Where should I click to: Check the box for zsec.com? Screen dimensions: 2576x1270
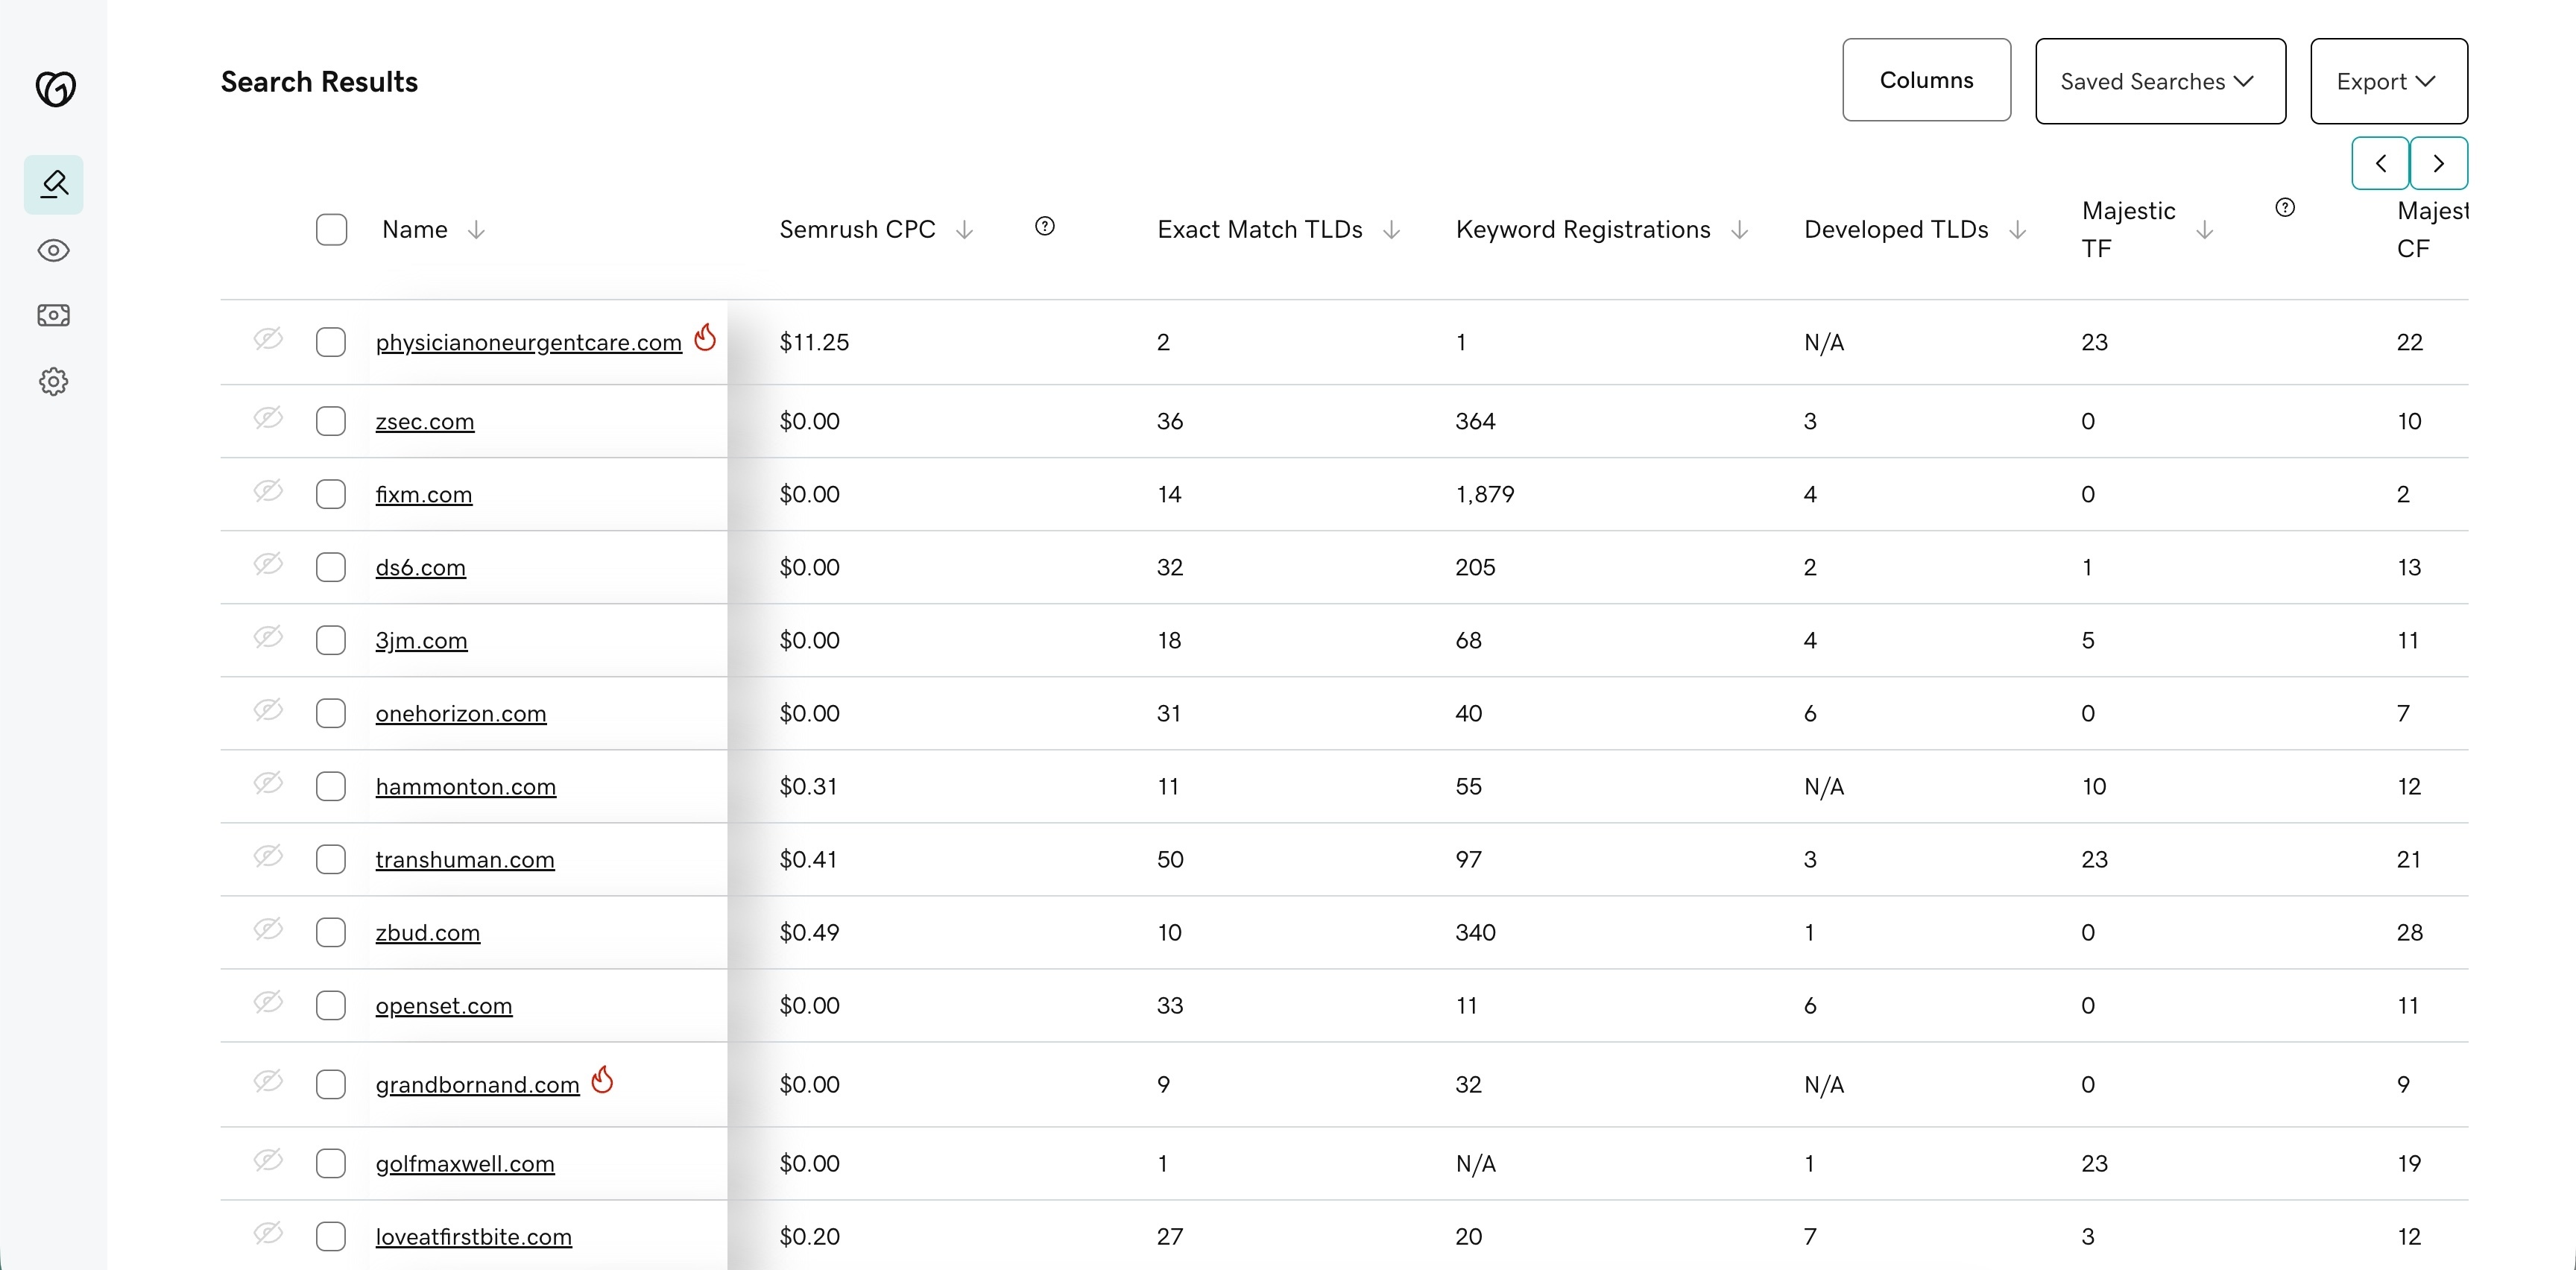[x=331, y=421]
